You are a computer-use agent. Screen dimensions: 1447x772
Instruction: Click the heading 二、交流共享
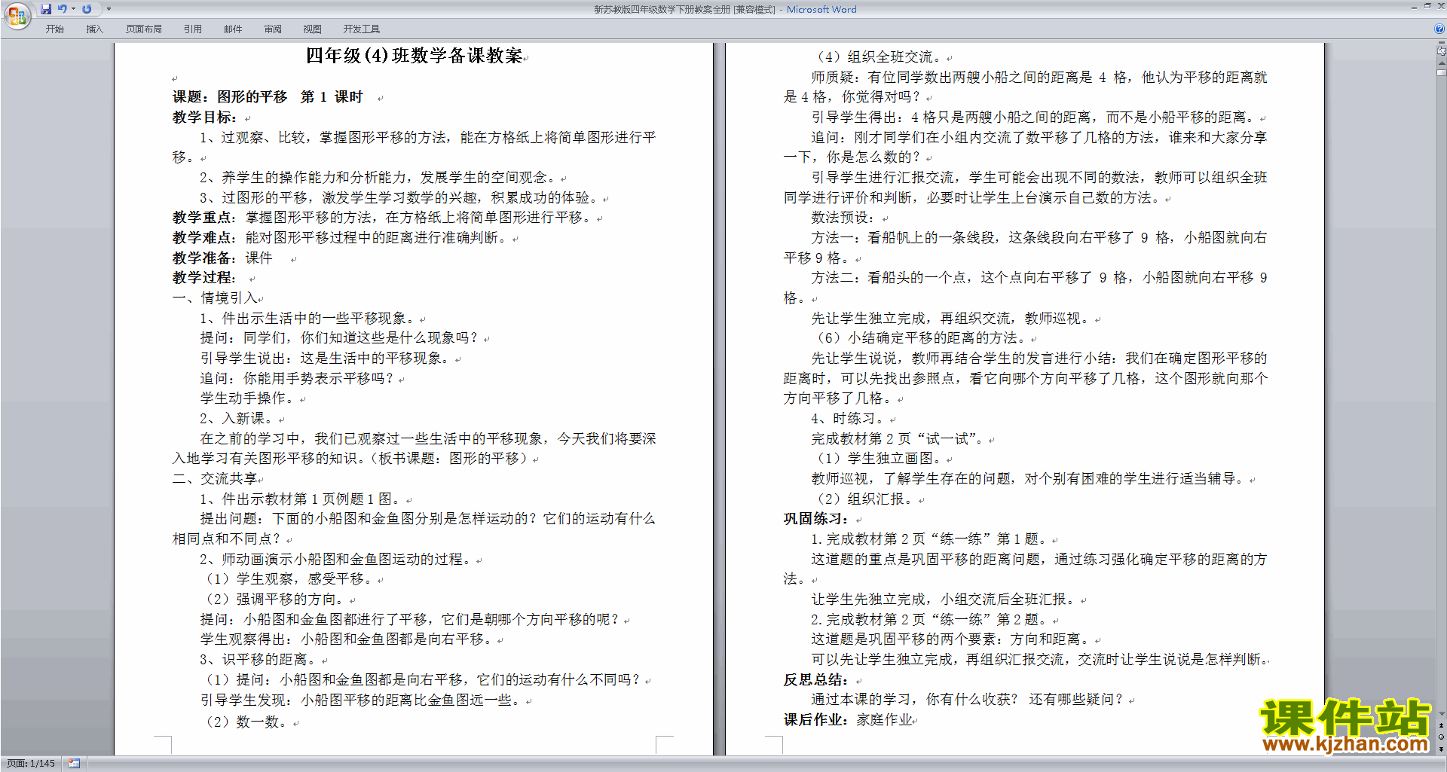[215, 479]
